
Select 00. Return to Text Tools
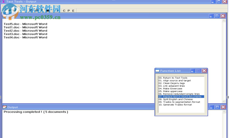tap(181, 78)
